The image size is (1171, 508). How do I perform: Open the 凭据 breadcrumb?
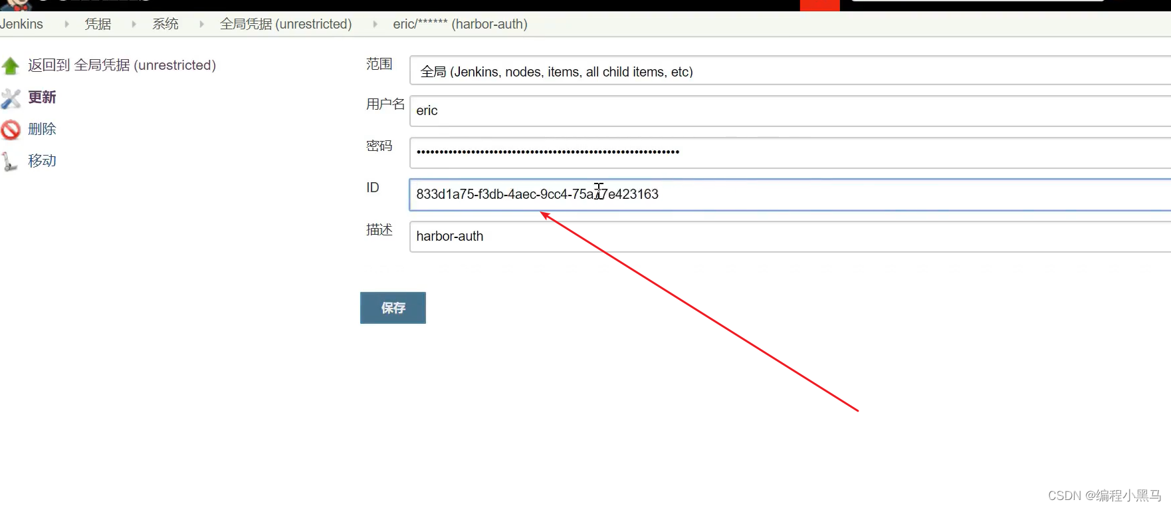point(98,24)
